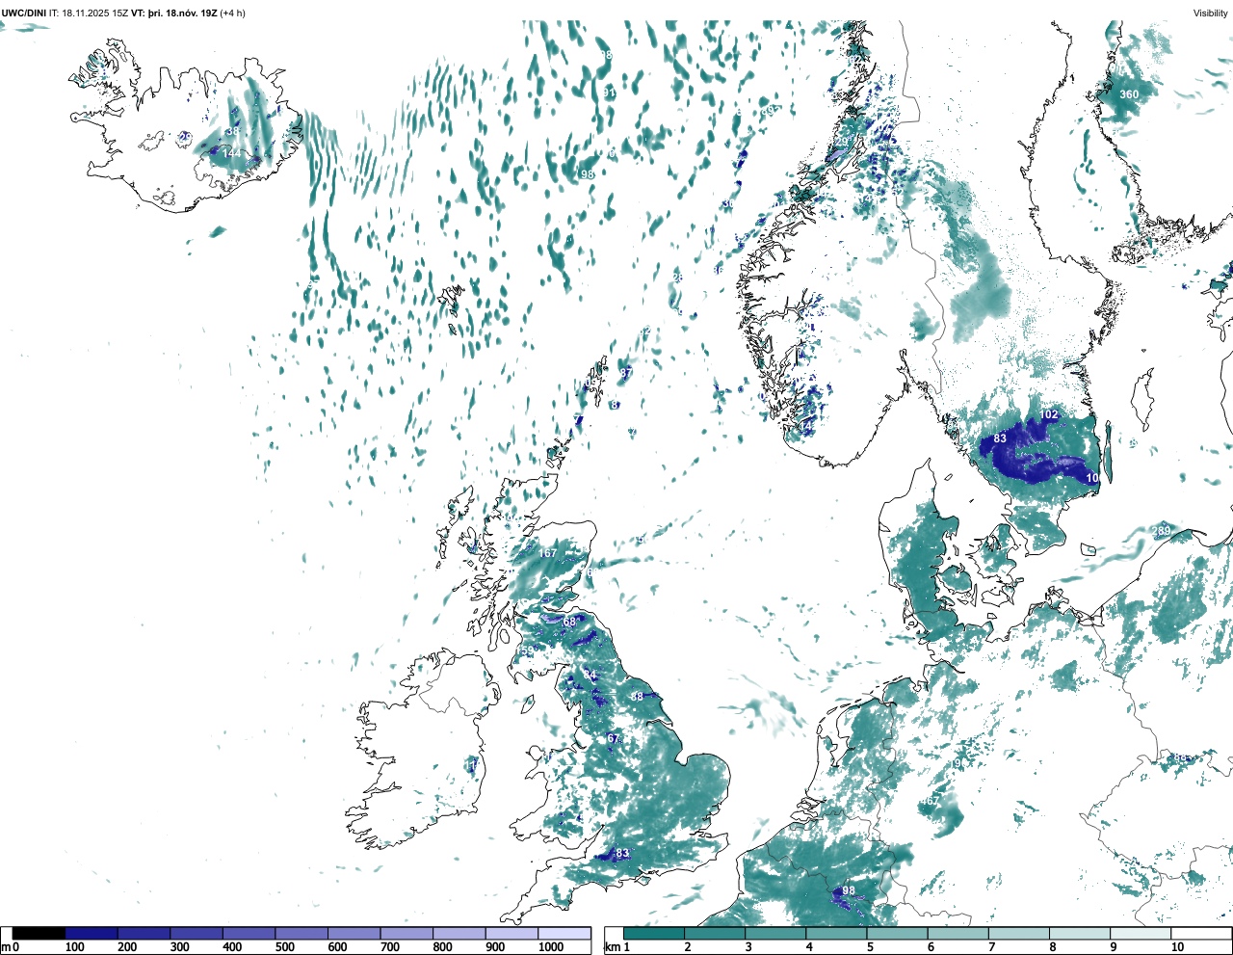
Task: Click the dark navy 100–200 m legend swatch
Action: [92, 934]
